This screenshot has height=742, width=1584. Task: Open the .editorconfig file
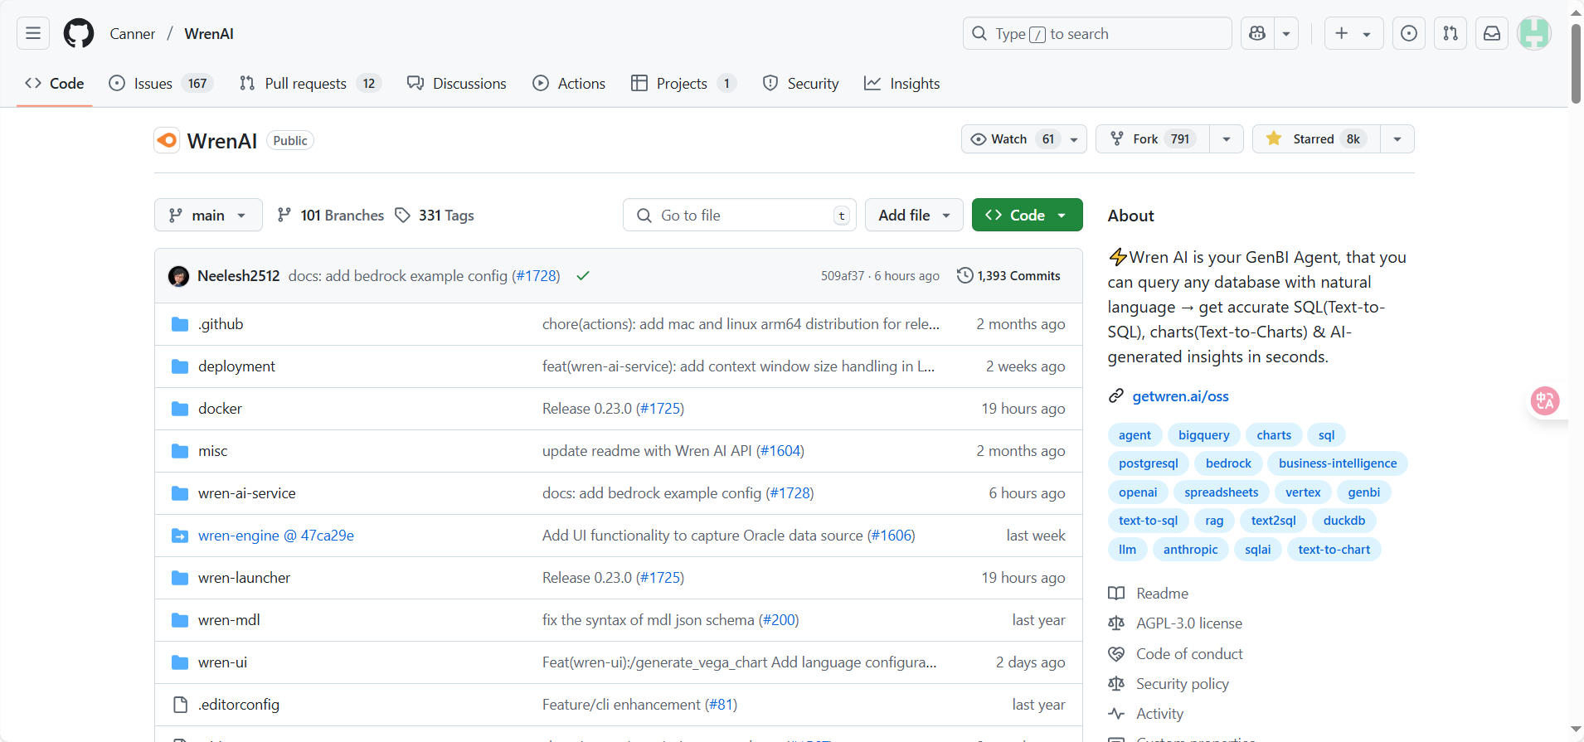point(238,705)
